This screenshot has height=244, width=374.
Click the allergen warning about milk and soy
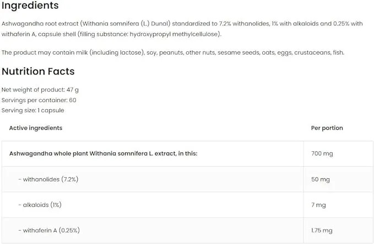coord(173,52)
